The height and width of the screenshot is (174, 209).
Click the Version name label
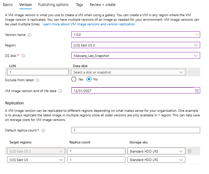coord(15,35)
